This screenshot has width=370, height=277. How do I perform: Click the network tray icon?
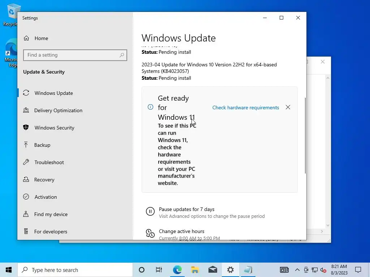click(x=315, y=270)
